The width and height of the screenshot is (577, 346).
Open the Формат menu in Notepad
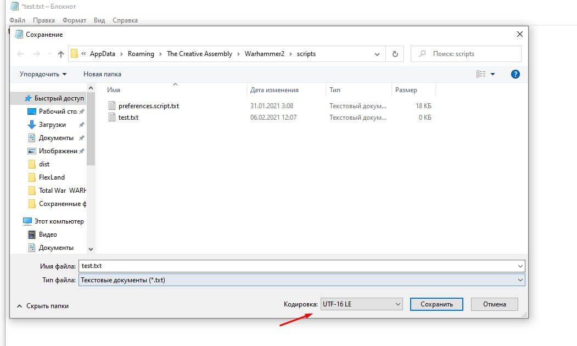pos(74,20)
